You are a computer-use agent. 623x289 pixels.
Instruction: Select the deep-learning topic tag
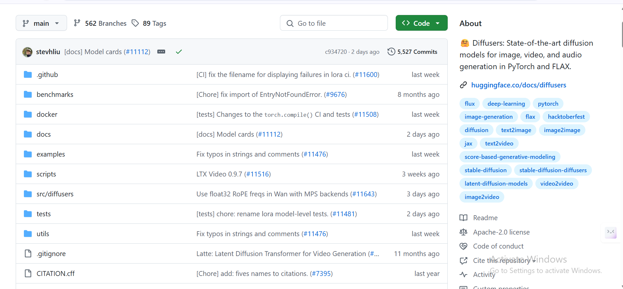point(506,104)
